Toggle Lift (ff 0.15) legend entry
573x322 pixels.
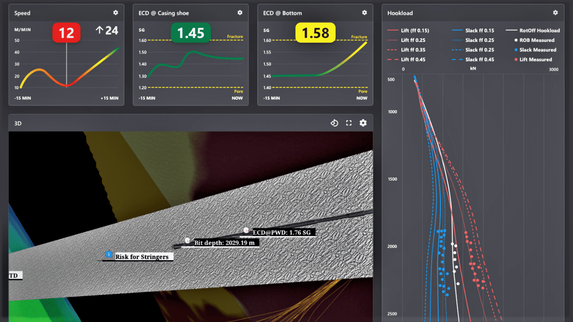coord(408,30)
